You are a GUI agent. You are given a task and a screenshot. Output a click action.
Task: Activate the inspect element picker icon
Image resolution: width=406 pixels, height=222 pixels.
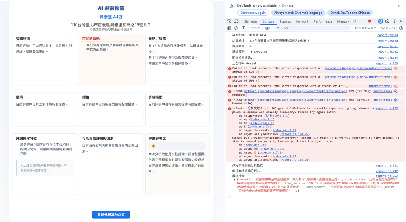pos(229,21)
